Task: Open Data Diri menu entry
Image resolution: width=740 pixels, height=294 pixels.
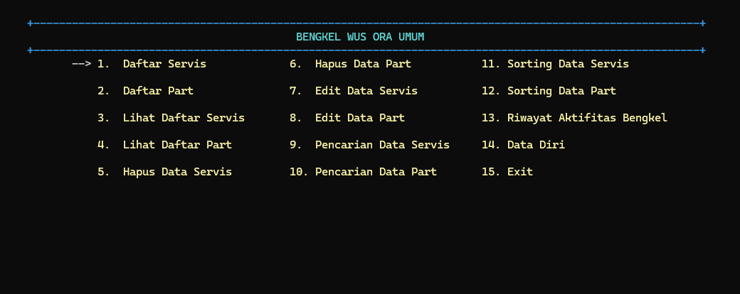Action: click(x=536, y=145)
